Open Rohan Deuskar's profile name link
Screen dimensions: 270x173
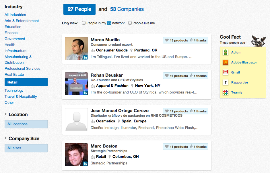[107, 75]
